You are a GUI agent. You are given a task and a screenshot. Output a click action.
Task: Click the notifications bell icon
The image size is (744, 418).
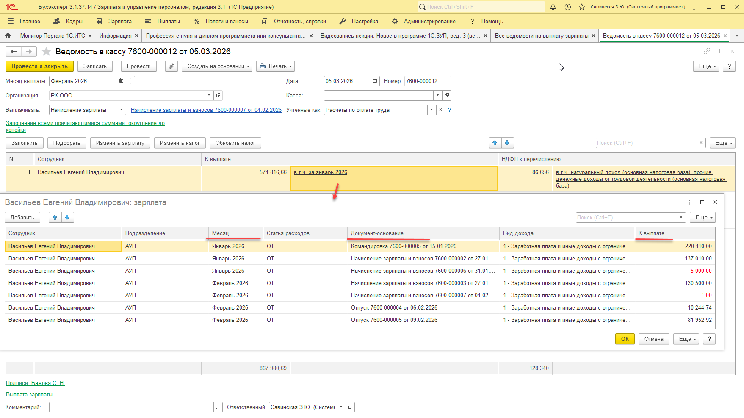click(553, 7)
